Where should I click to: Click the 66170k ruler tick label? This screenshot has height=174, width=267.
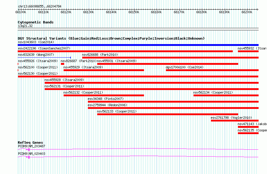pos(179,12)
